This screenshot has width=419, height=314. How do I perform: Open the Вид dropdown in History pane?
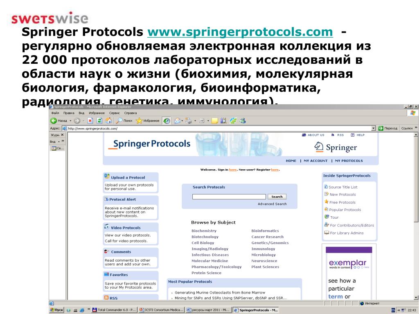coord(54,141)
